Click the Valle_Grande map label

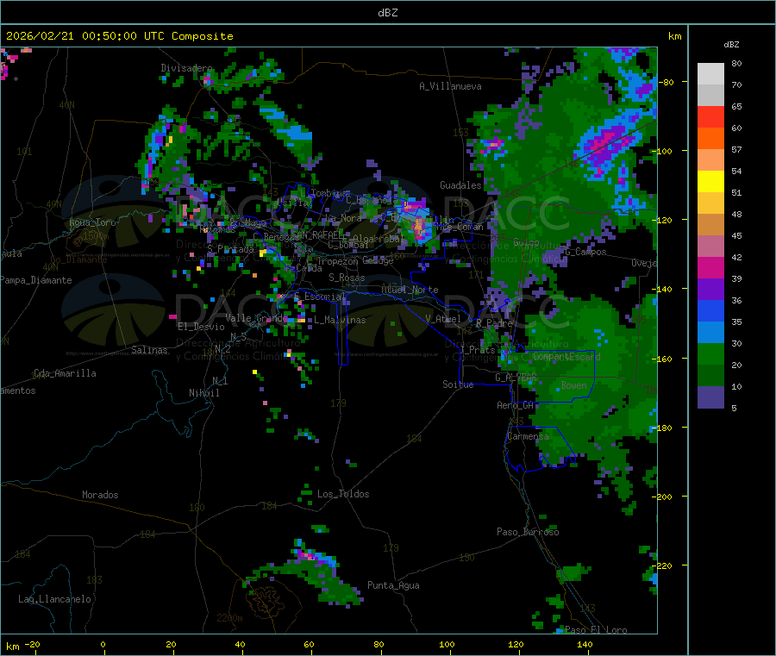click(256, 317)
